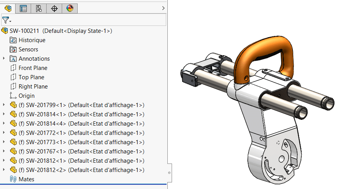Click the Mates paperclip icon
The image size is (339, 189).
coord(13,179)
